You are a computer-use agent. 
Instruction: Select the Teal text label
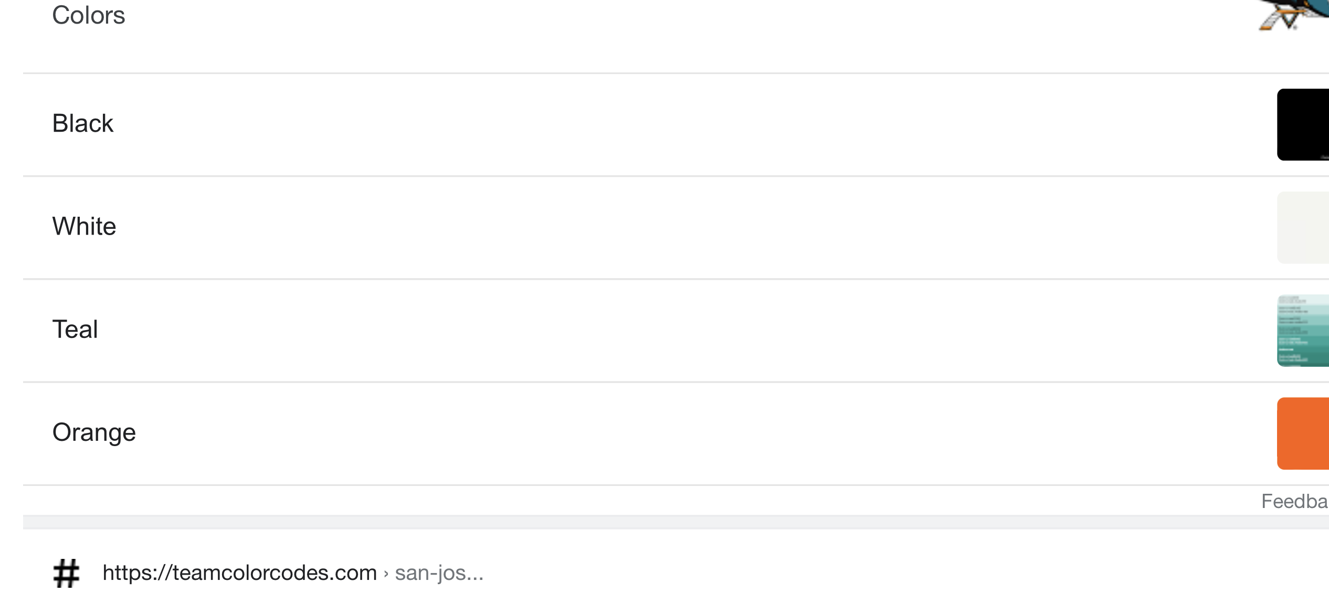pyautogui.click(x=75, y=330)
